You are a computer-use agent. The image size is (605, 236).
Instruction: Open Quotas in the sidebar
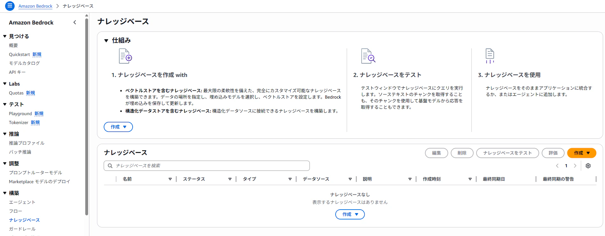pos(16,93)
